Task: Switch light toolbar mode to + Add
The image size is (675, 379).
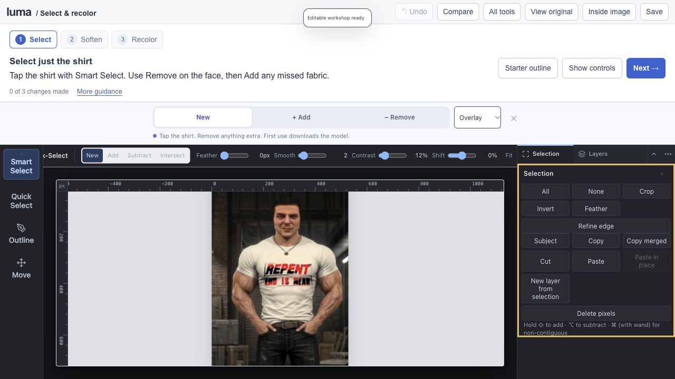Action: pyautogui.click(x=301, y=117)
